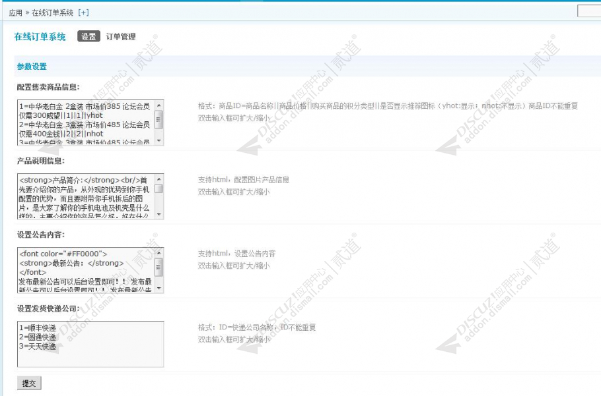
Task: Click scroll-up arrow of 产品说明 textarea
Action: point(159,179)
